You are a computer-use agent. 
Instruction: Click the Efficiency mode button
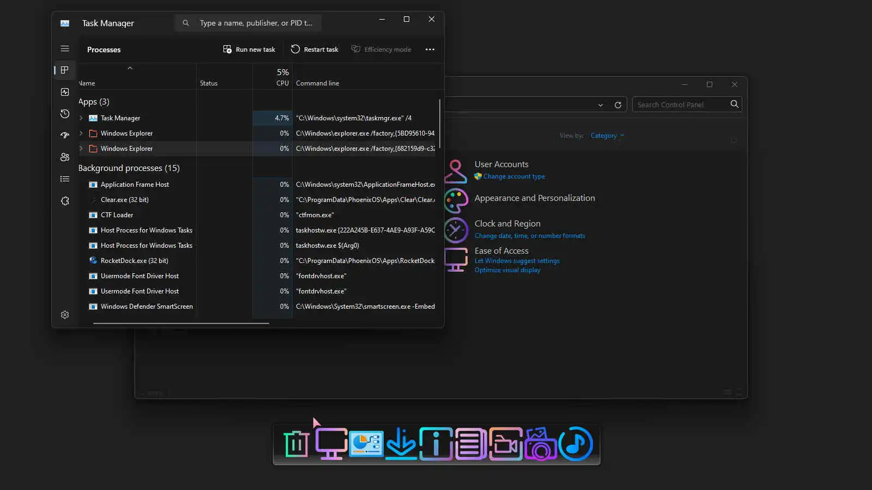381,50
